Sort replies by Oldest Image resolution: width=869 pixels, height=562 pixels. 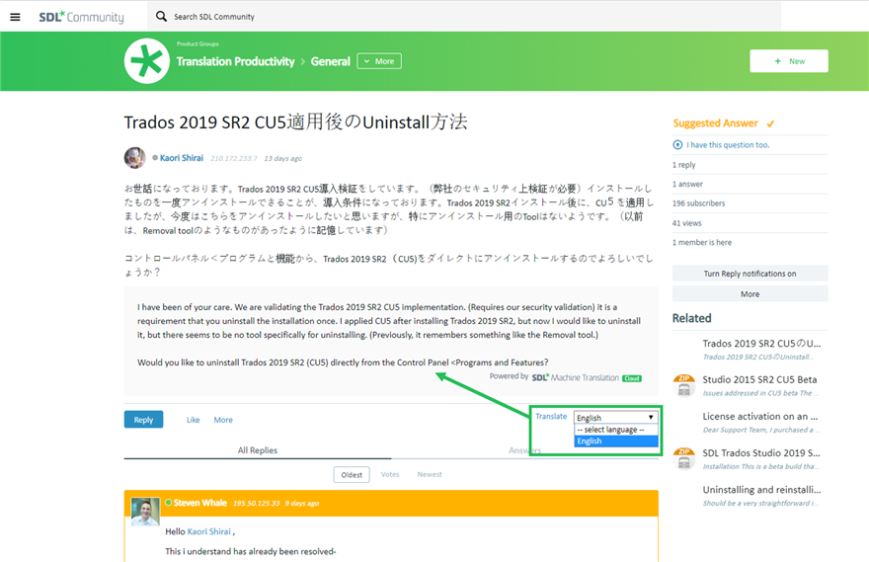[x=352, y=474]
